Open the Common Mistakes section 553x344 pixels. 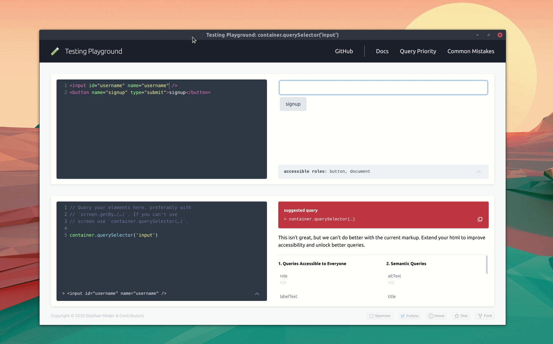[471, 51]
